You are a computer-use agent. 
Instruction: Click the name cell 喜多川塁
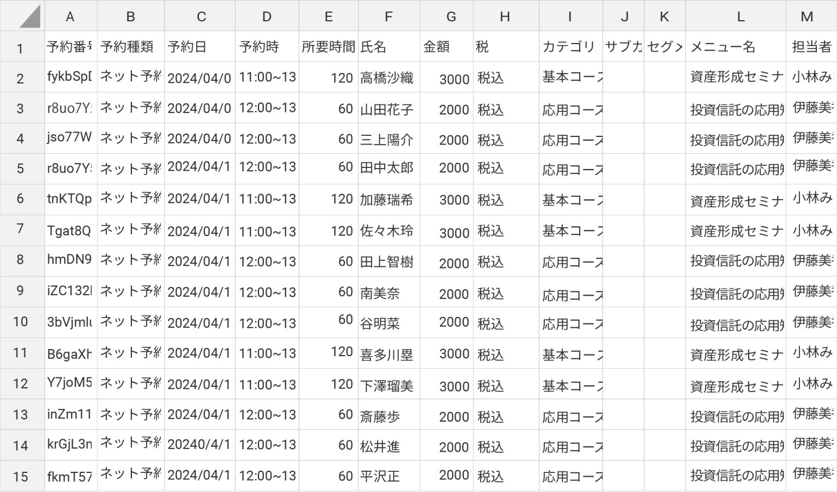[387, 355]
